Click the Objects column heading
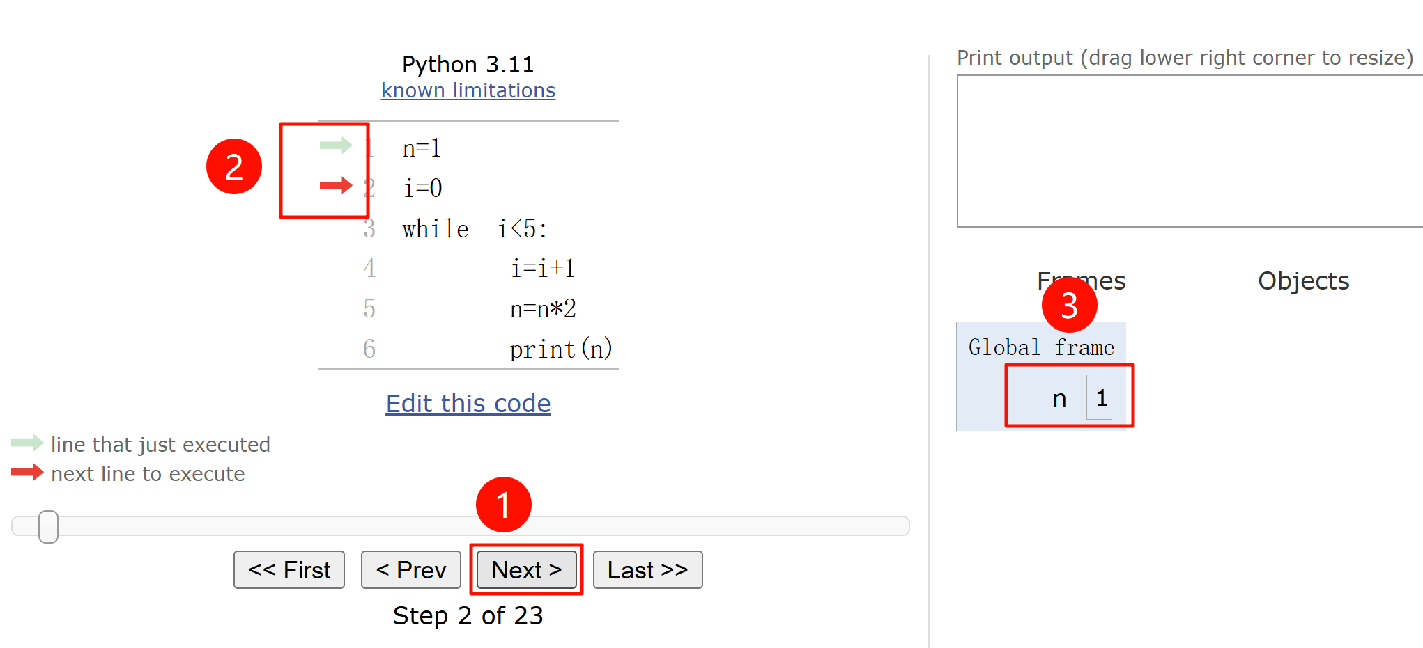This screenshot has width=1423, height=648. (1303, 281)
